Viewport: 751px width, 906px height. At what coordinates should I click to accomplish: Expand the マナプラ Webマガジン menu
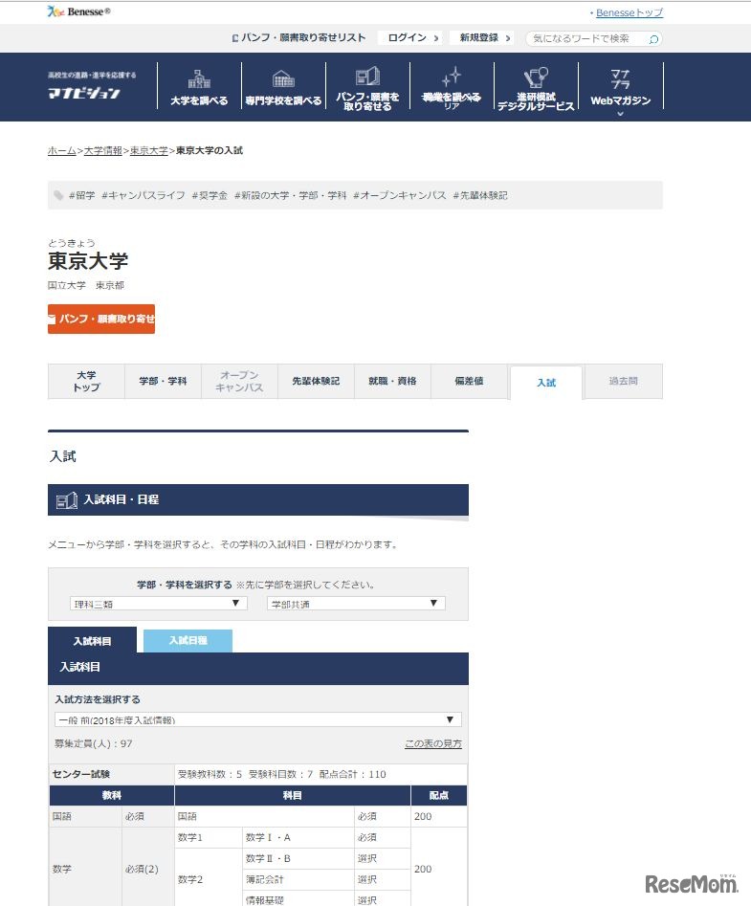tap(621, 90)
